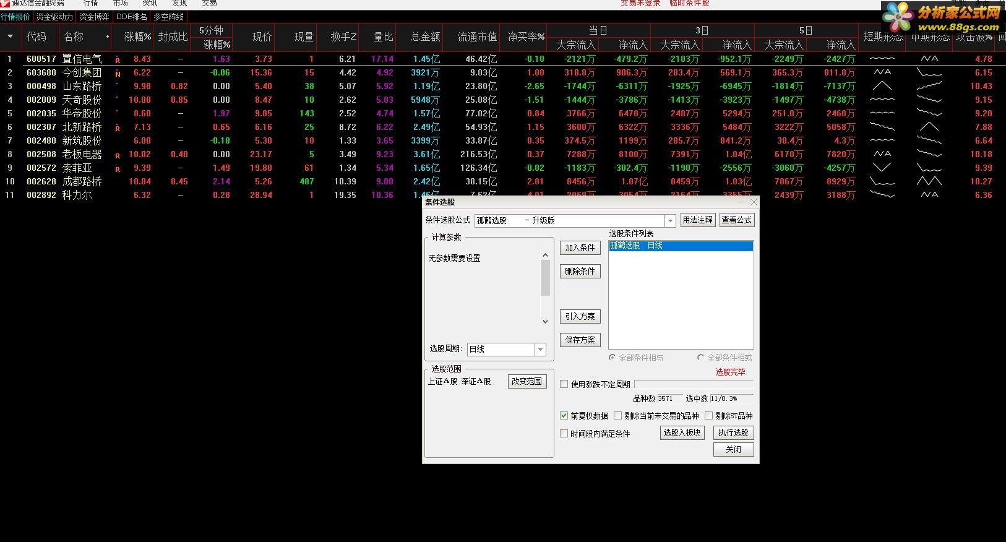Click the mid-term pattern icon for 天奇股份
Screen dimensions: 1006x542
click(x=929, y=100)
